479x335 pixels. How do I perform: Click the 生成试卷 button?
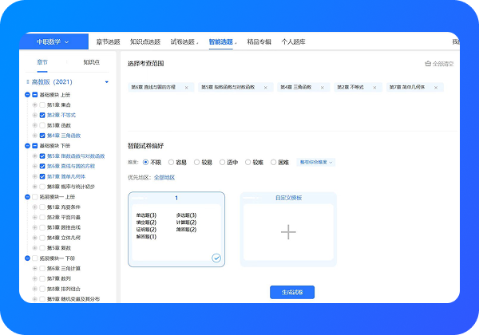click(x=292, y=291)
